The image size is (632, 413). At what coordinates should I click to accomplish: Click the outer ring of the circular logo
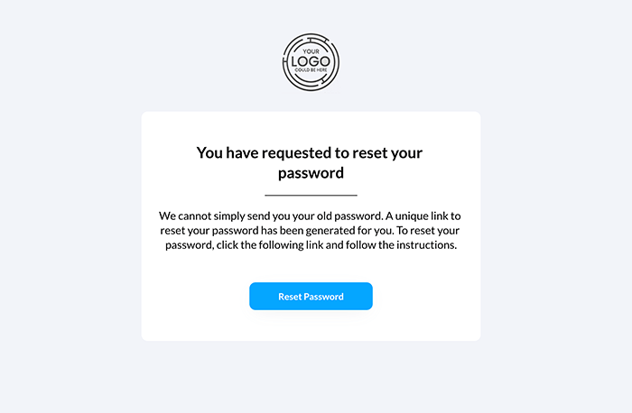coord(311,35)
